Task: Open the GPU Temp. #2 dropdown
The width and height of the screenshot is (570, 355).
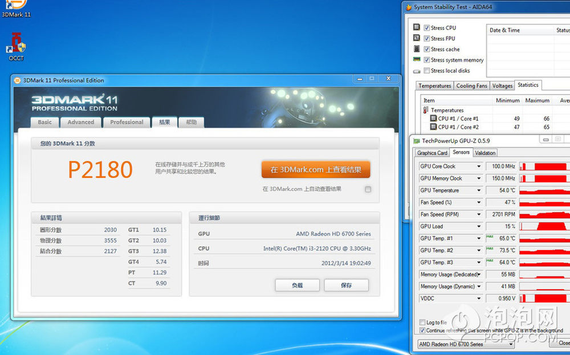Action: click(x=479, y=250)
